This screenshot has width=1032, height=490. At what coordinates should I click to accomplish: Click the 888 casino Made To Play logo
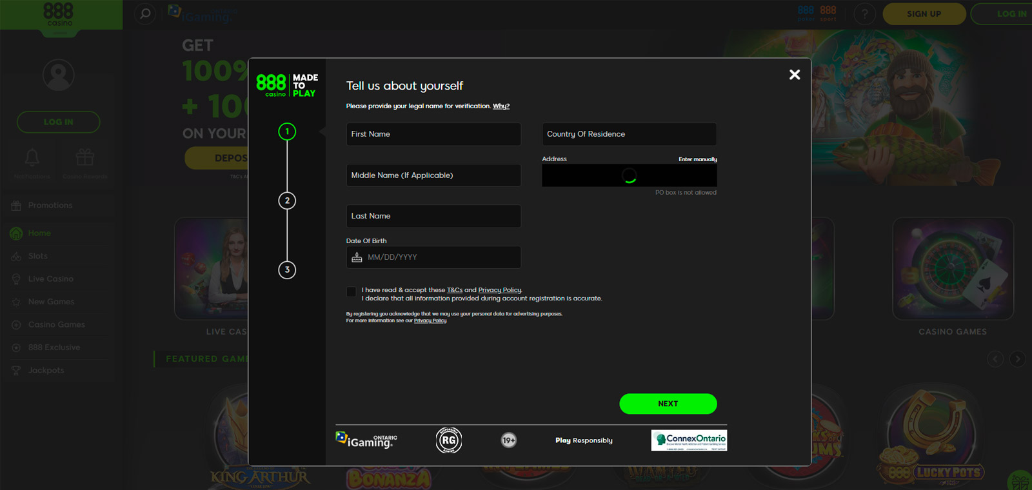point(287,85)
